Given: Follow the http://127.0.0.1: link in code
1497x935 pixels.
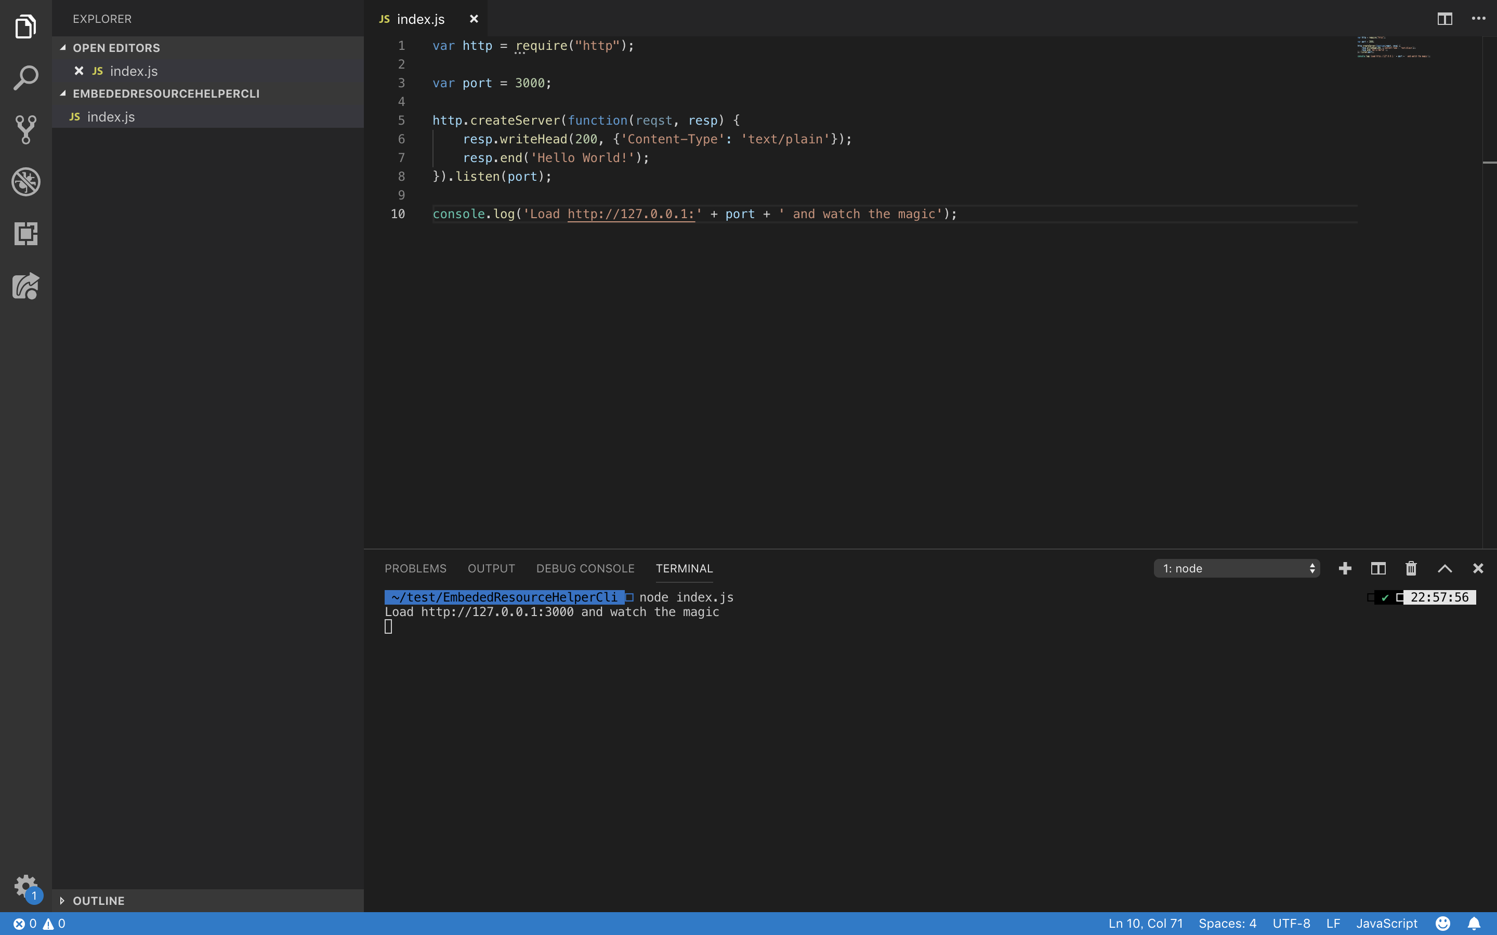Looking at the screenshot, I should [x=631, y=214].
